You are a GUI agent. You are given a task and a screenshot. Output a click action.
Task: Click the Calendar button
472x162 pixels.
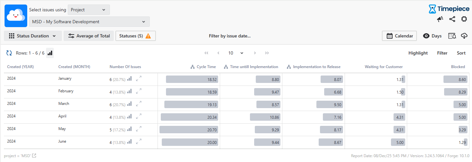coord(399,36)
